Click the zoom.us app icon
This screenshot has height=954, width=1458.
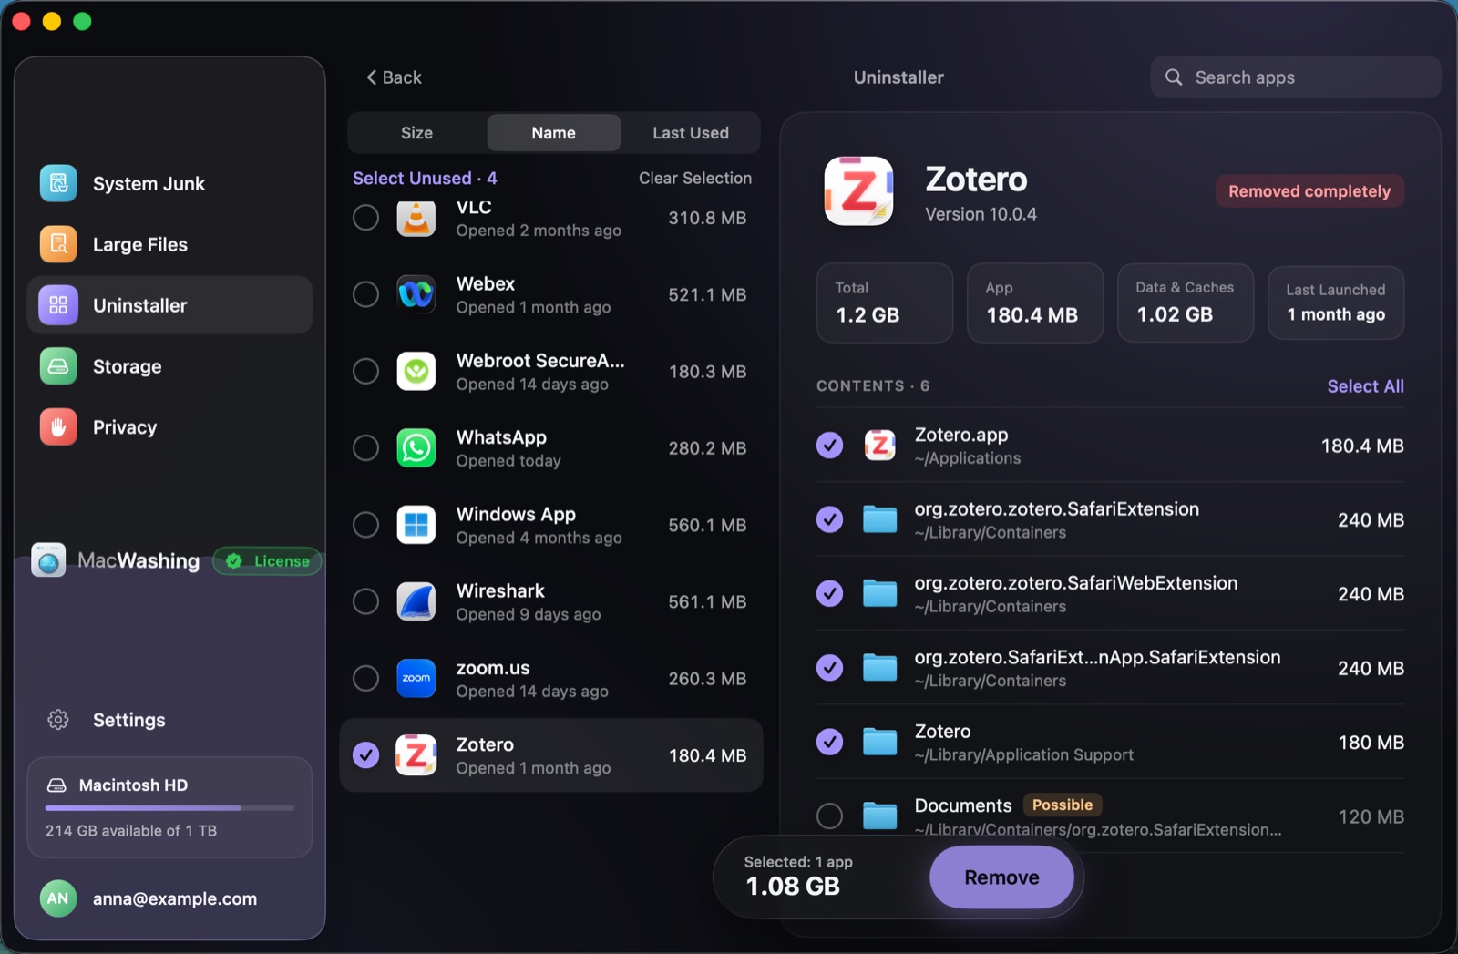(416, 678)
